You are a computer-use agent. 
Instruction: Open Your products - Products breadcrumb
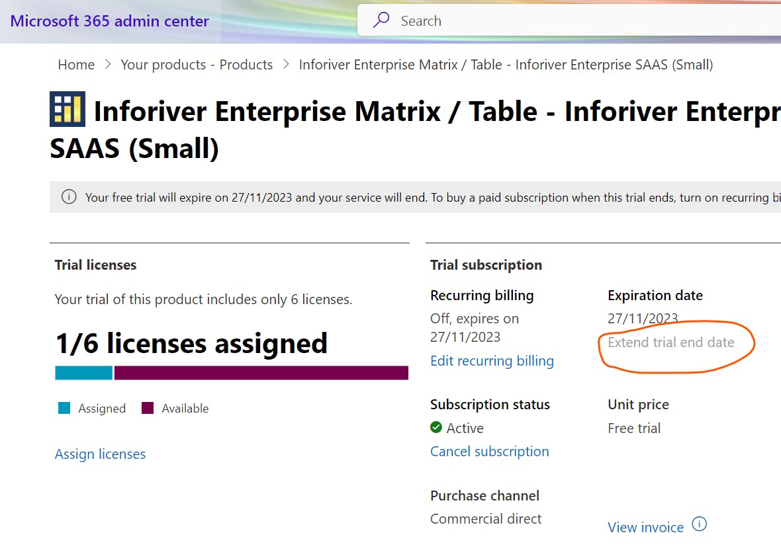coord(197,65)
